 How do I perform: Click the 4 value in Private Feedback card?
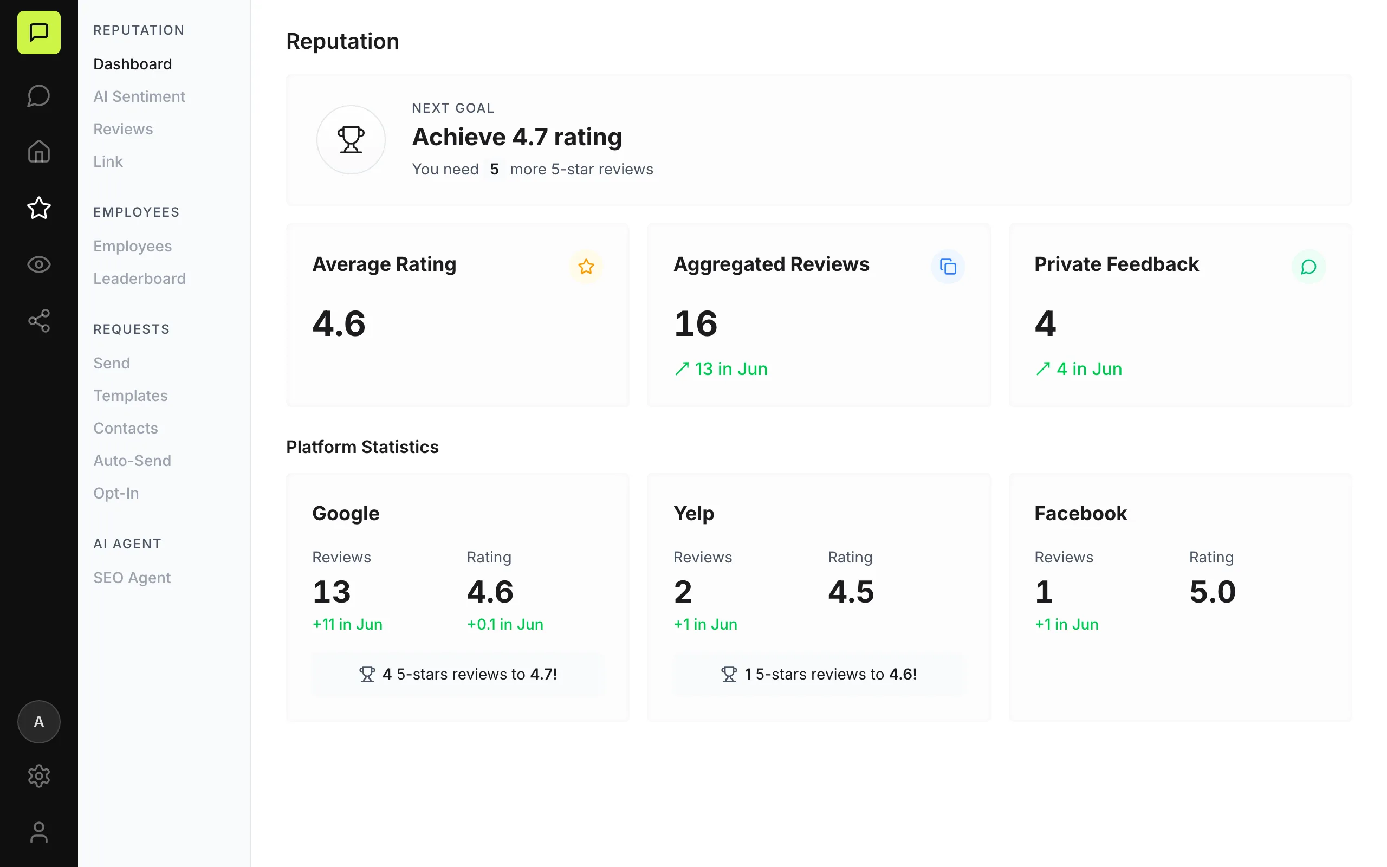[1046, 323]
